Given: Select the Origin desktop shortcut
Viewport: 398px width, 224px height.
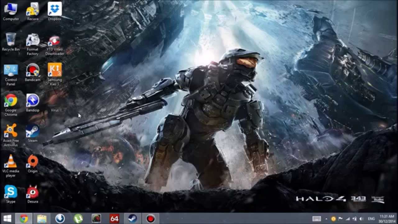Looking at the screenshot, I should tap(33, 164).
